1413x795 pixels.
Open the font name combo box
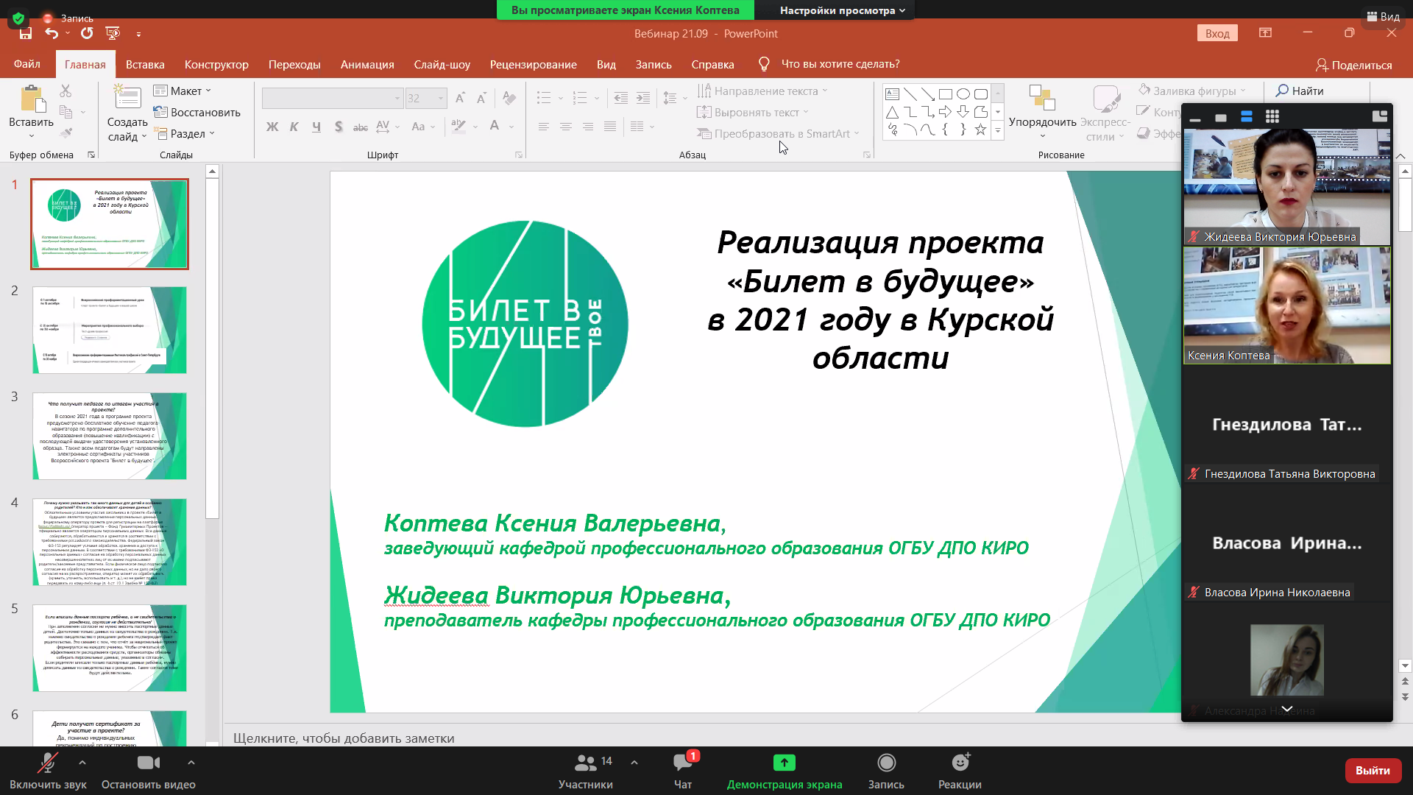[x=333, y=98]
